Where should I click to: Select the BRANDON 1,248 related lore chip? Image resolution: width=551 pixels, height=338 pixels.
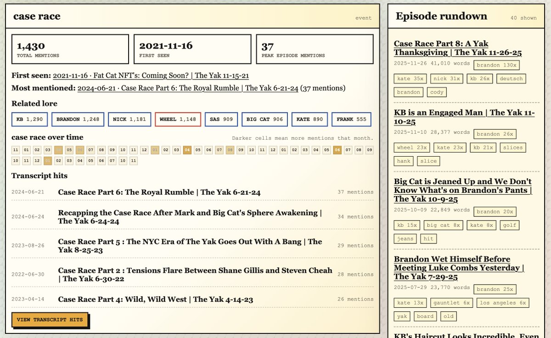tap(78, 119)
